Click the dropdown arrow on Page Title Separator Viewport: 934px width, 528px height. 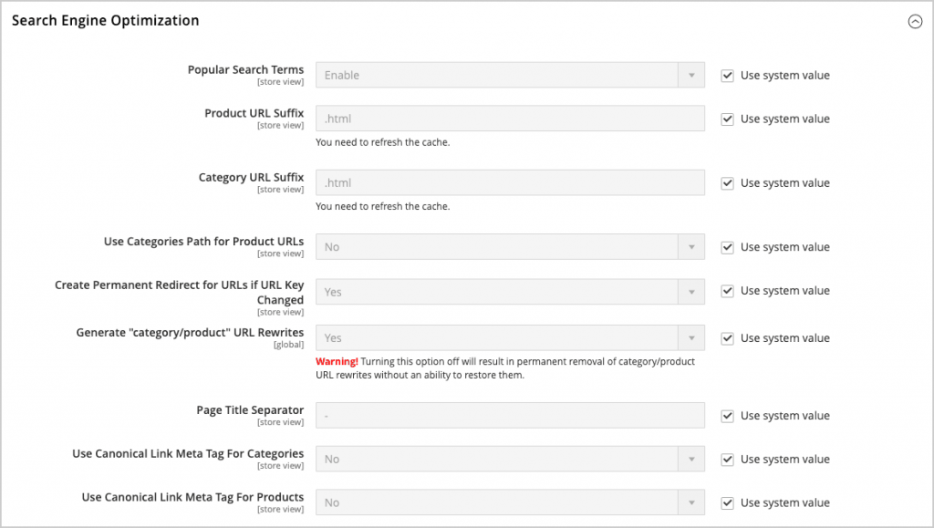[x=693, y=415]
